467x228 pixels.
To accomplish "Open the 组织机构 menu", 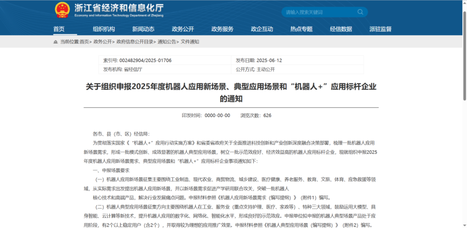I will pyautogui.click(x=104, y=29).
